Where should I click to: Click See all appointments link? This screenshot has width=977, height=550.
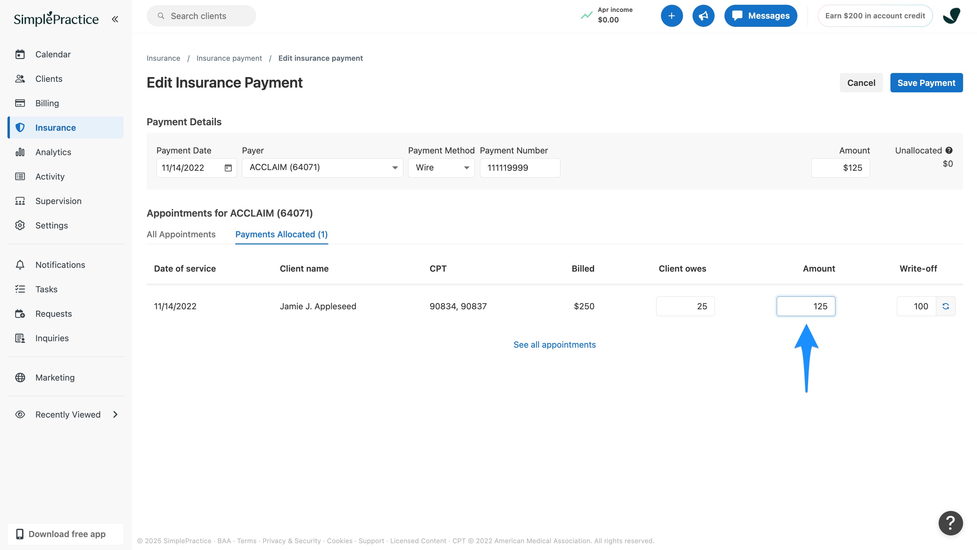pos(554,344)
